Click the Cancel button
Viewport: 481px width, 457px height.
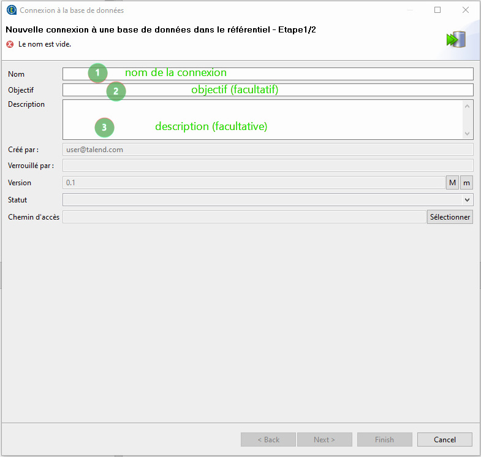444,439
